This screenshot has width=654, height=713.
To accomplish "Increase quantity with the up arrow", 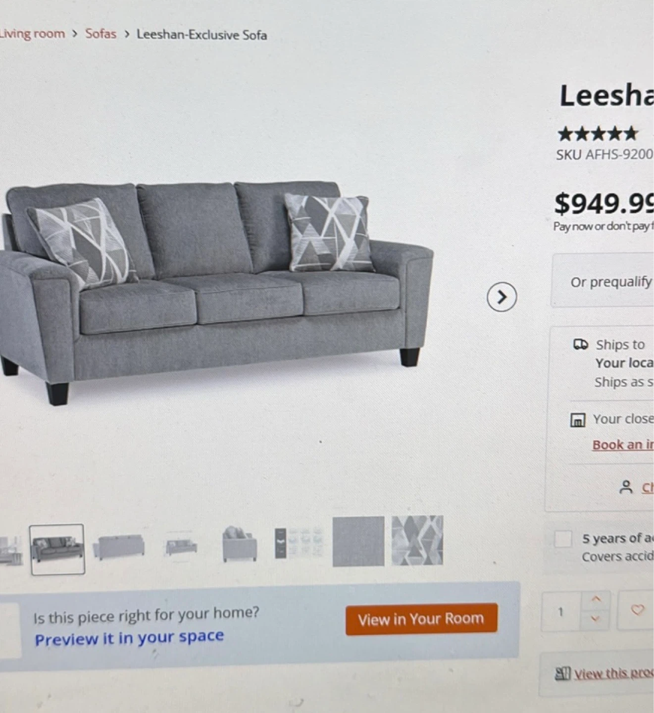I will tap(596, 599).
